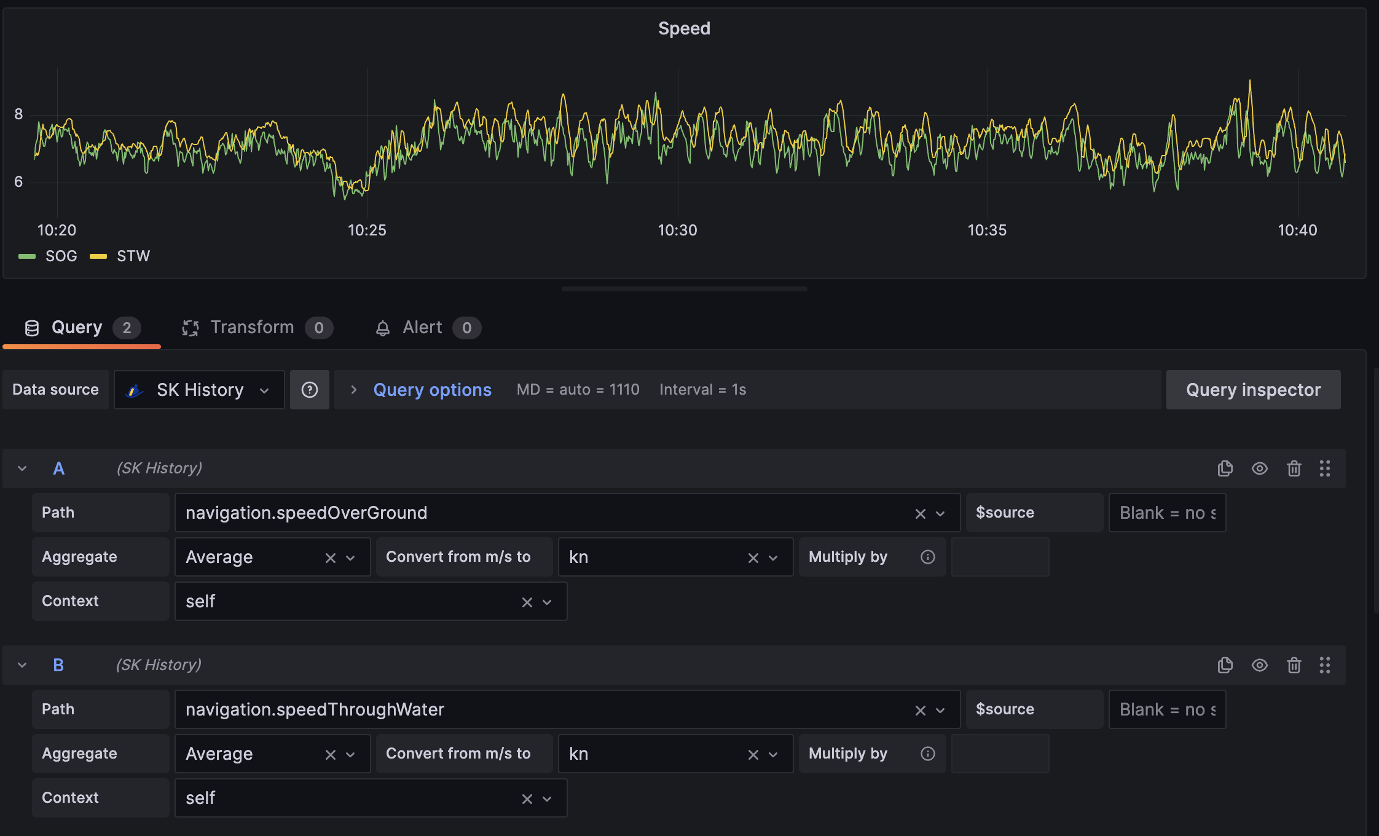Clear Average aggregate in query B

pyautogui.click(x=331, y=755)
